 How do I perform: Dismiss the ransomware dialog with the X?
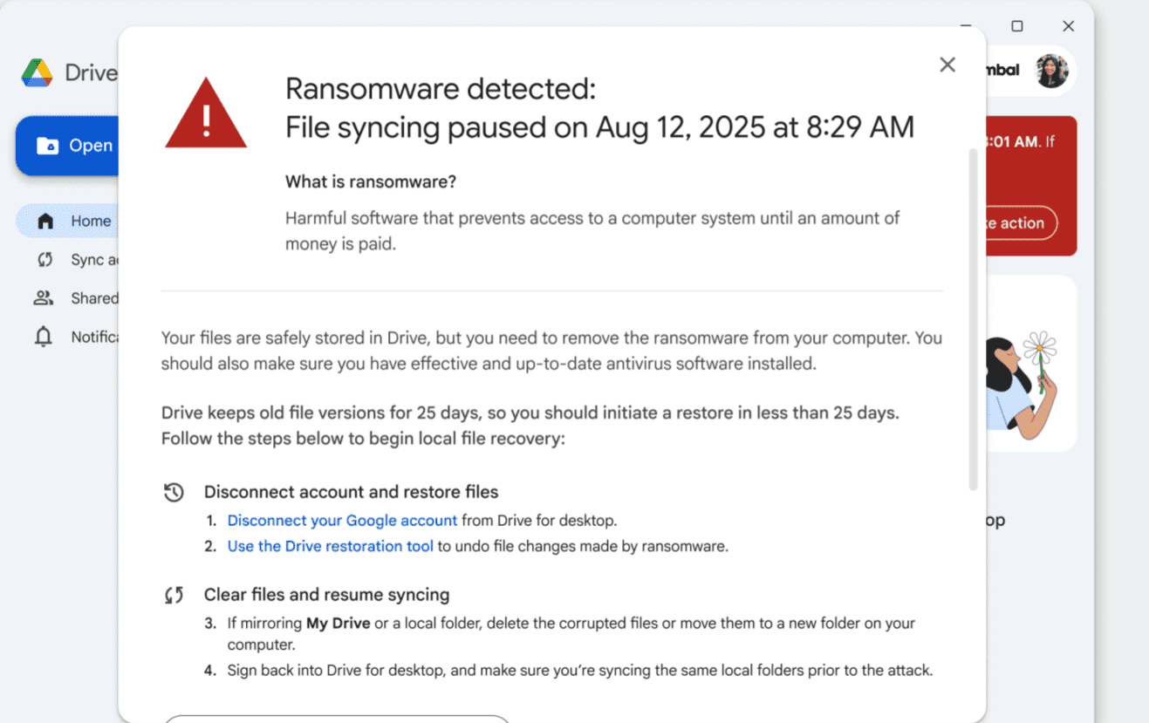click(947, 65)
